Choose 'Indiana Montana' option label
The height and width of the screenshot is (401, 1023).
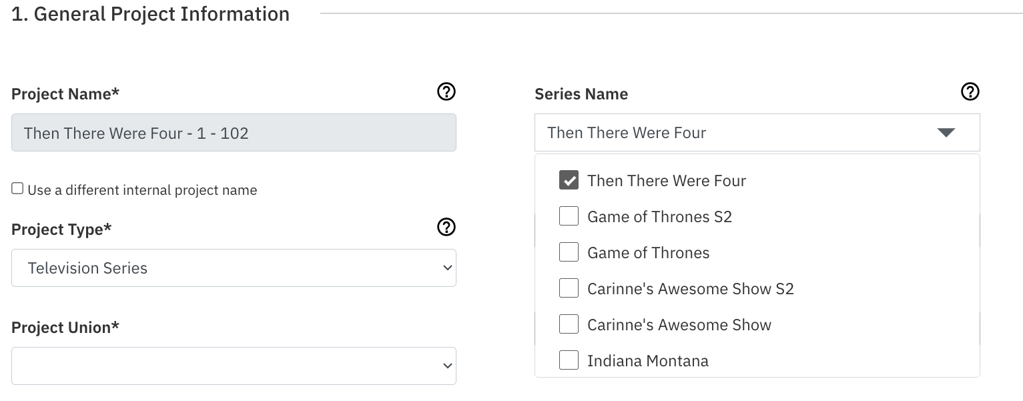tap(647, 361)
